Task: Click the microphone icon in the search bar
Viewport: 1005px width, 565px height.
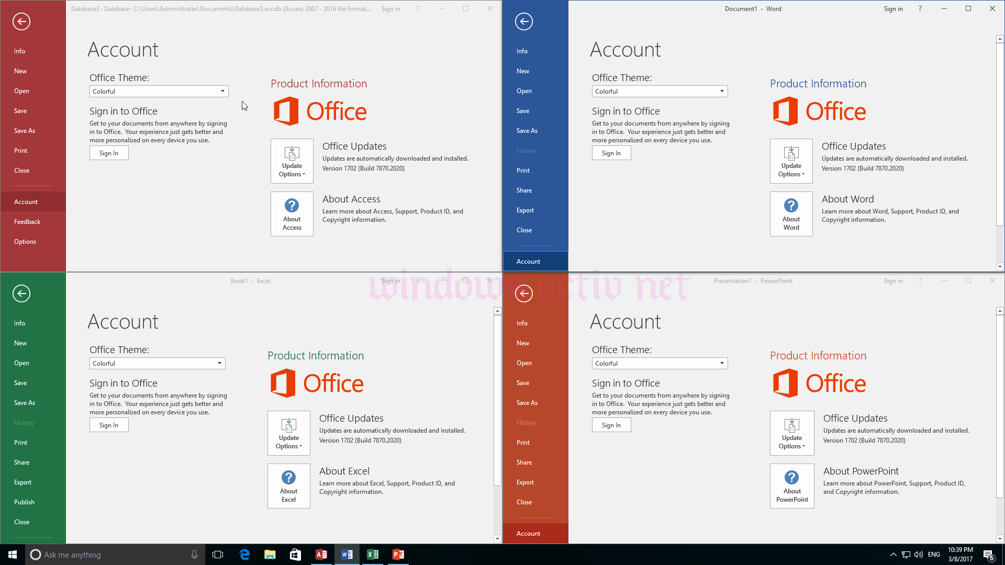Action: point(194,554)
